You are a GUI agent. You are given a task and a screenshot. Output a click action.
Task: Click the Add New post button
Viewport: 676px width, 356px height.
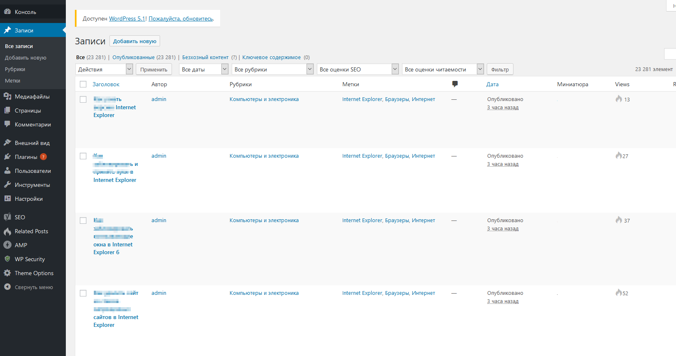pos(135,41)
